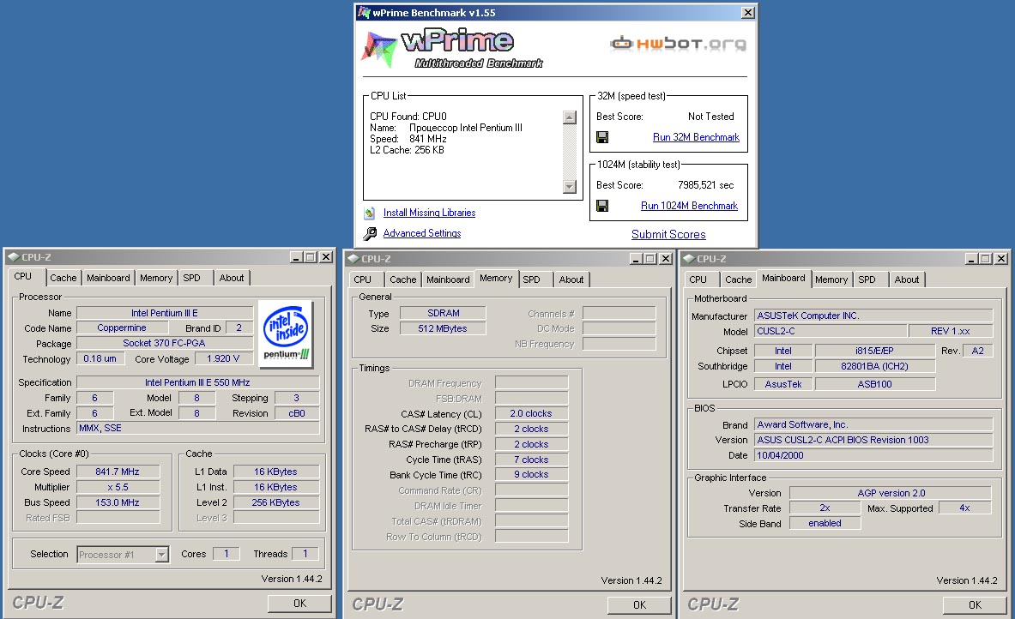This screenshot has width=1015, height=619.
Task: Open Advanced Settings link
Action: click(422, 233)
